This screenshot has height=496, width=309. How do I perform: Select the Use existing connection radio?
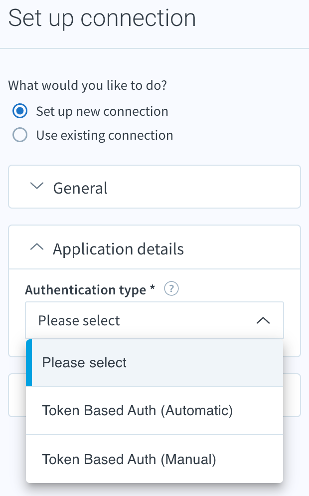tap(20, 135)
